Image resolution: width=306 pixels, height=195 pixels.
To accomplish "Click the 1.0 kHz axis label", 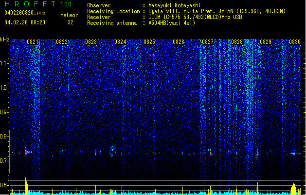I will tap(4, 88).
